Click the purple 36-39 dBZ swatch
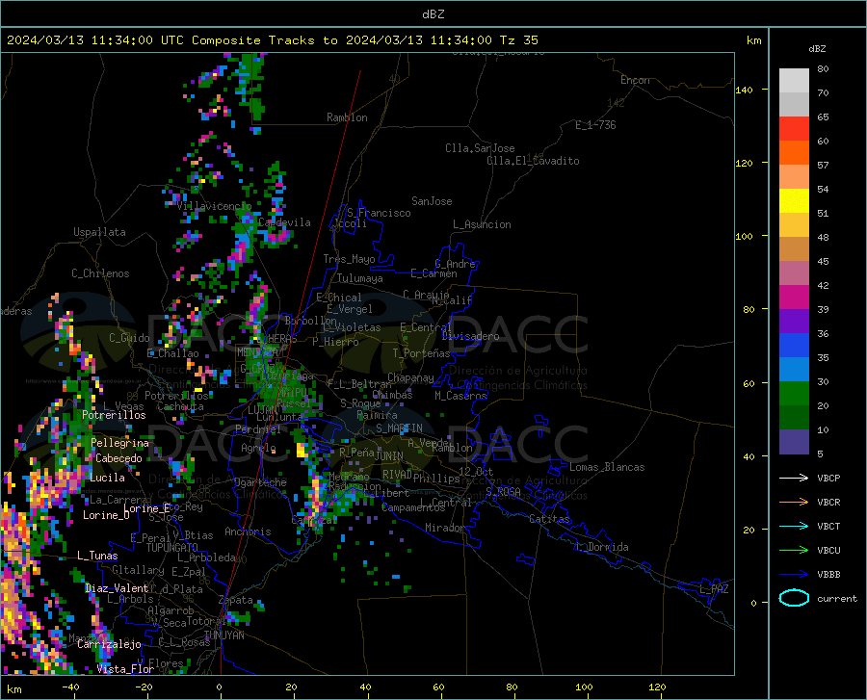Viewport: 867px width, 700px height. 794,322
